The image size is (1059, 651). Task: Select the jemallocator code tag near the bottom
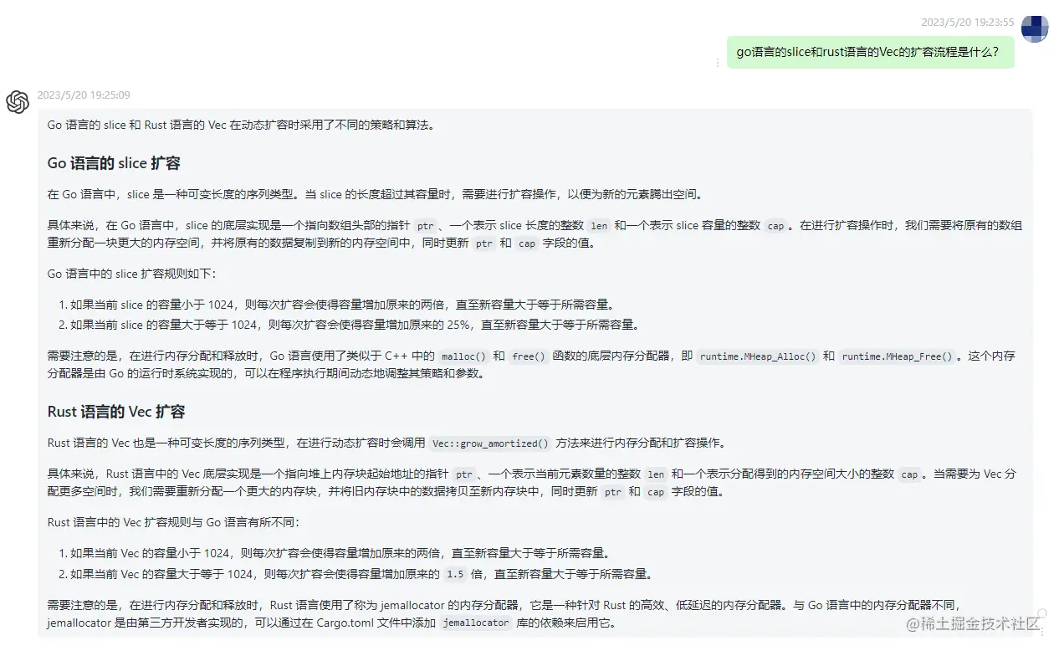coord(475,623)
